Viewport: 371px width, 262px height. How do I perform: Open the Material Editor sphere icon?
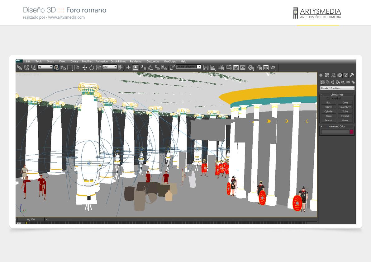pyautogui.click(x=251, y=68)
